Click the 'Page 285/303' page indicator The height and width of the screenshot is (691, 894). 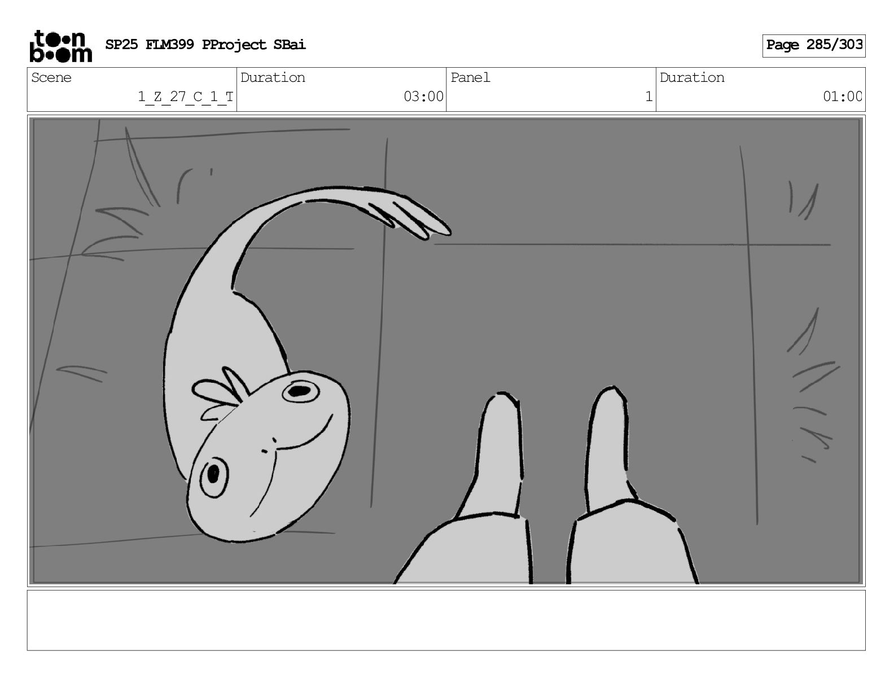point(814,45)
